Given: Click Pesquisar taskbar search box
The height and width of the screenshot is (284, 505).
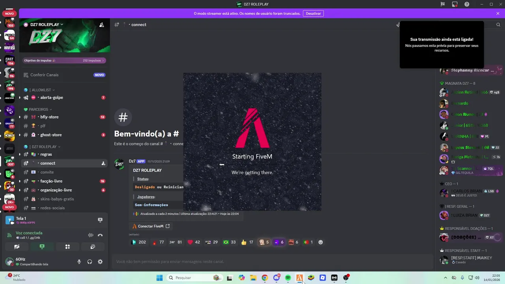Looking at the screenshot, I should 195,278.
